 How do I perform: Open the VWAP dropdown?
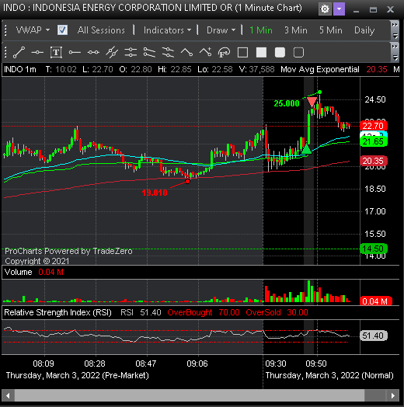[33, 30]
